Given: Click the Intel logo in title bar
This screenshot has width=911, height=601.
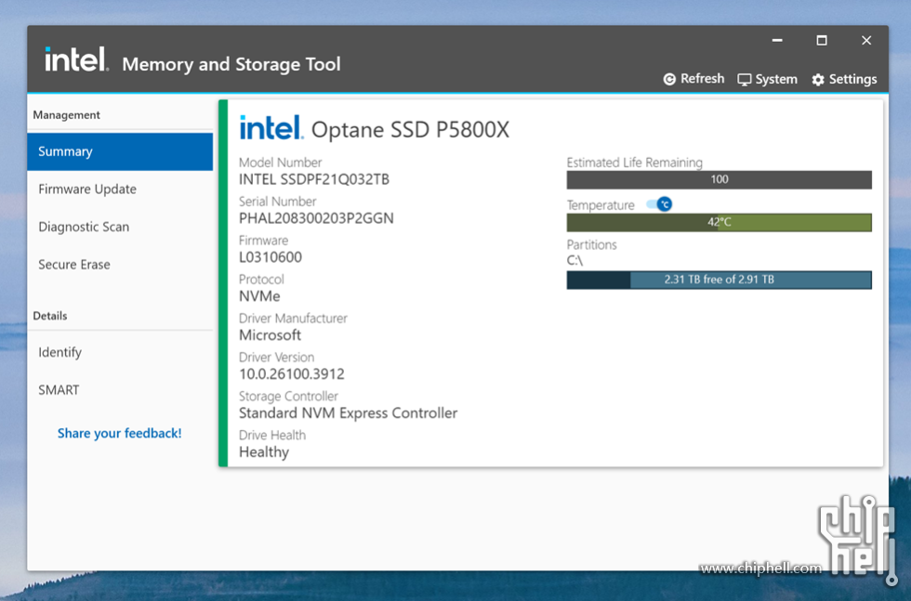Looking at the screenshot, I should [76, 59].
